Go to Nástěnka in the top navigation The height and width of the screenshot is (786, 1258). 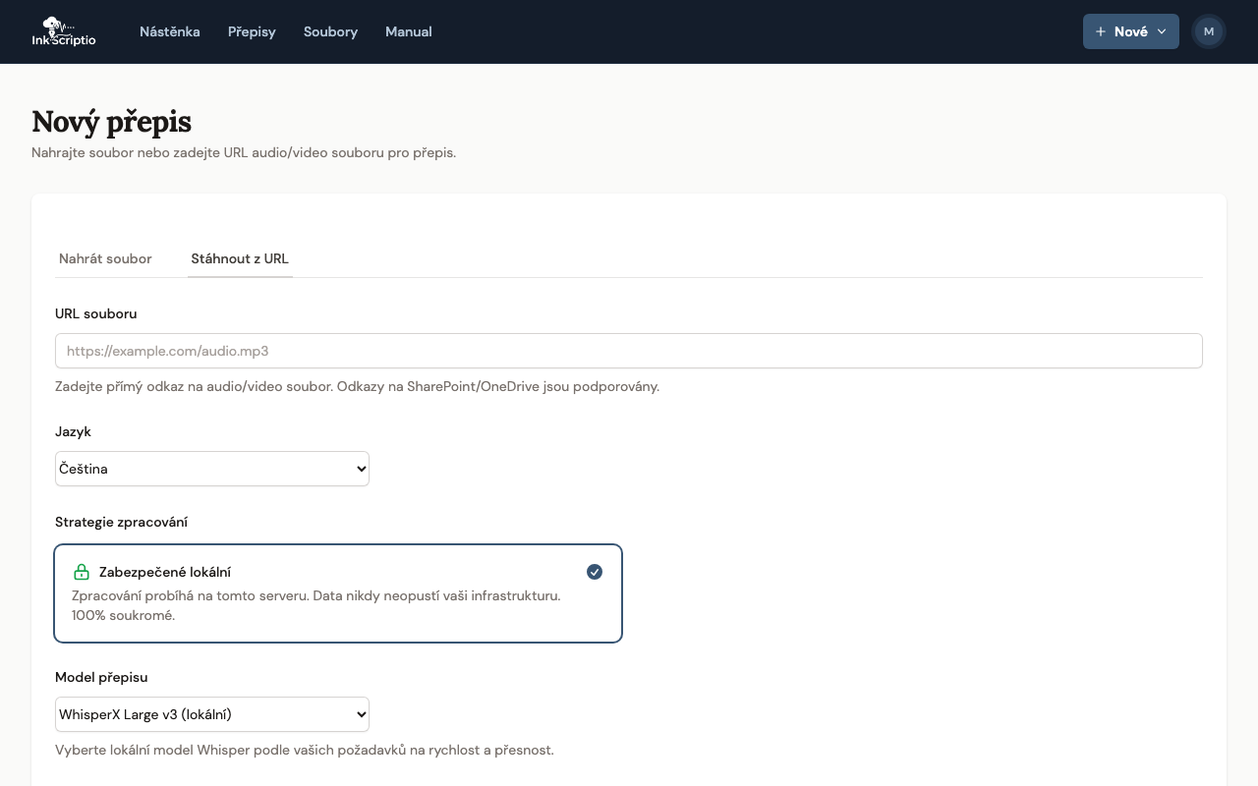(170, 31)
